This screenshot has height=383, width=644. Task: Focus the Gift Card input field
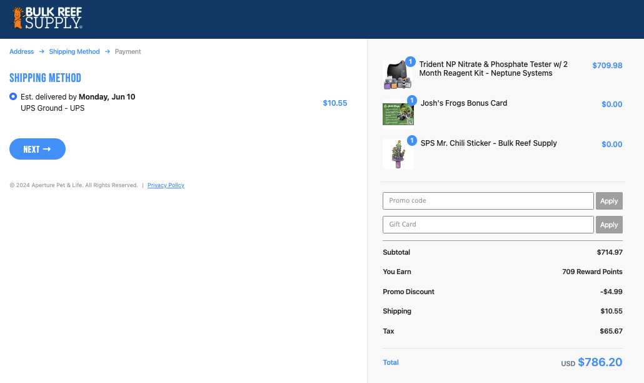point(488,225)
